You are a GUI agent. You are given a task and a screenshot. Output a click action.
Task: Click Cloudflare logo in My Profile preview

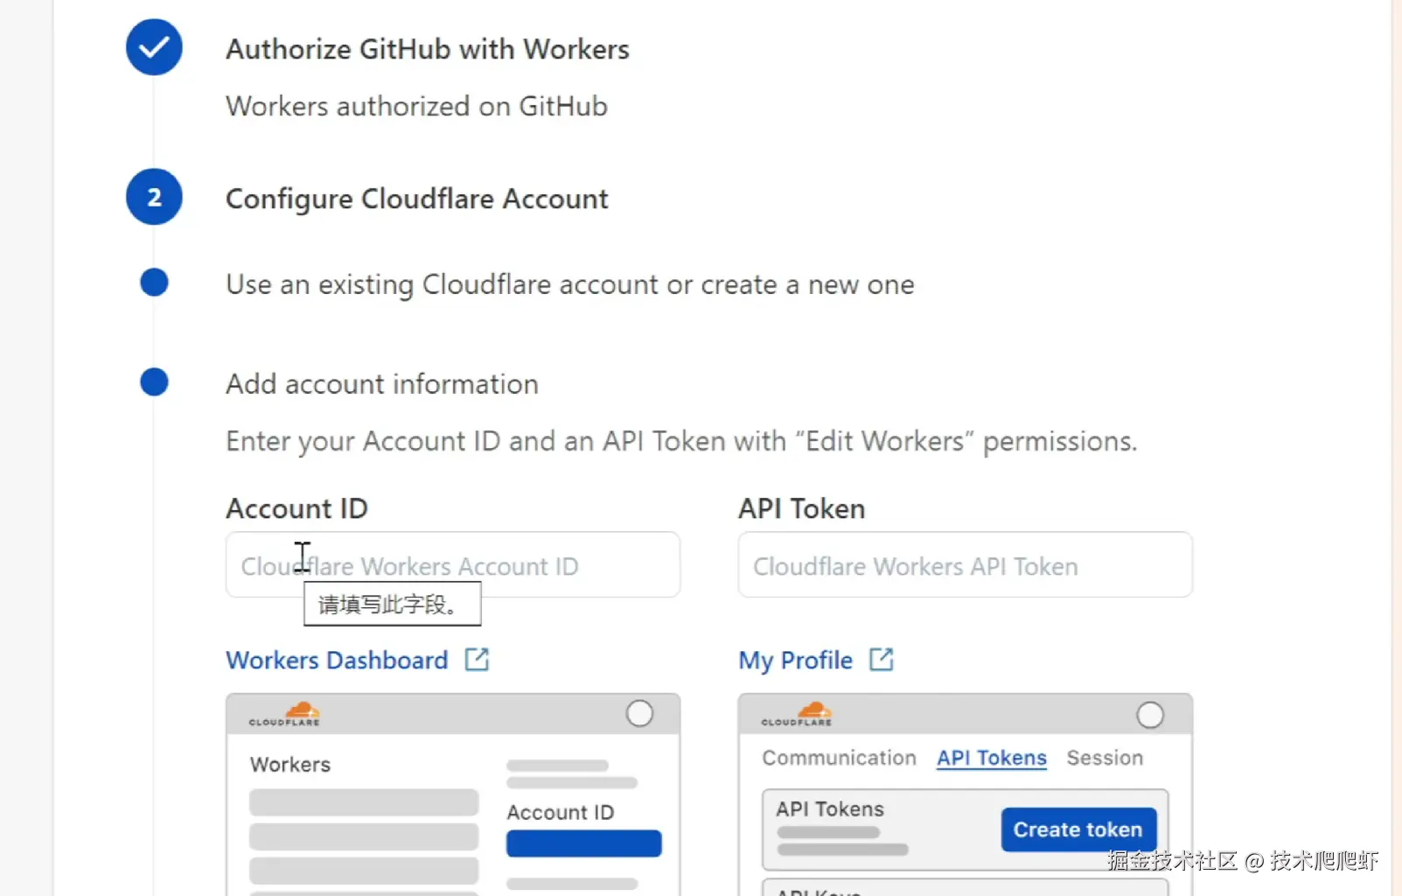(797, 714)
